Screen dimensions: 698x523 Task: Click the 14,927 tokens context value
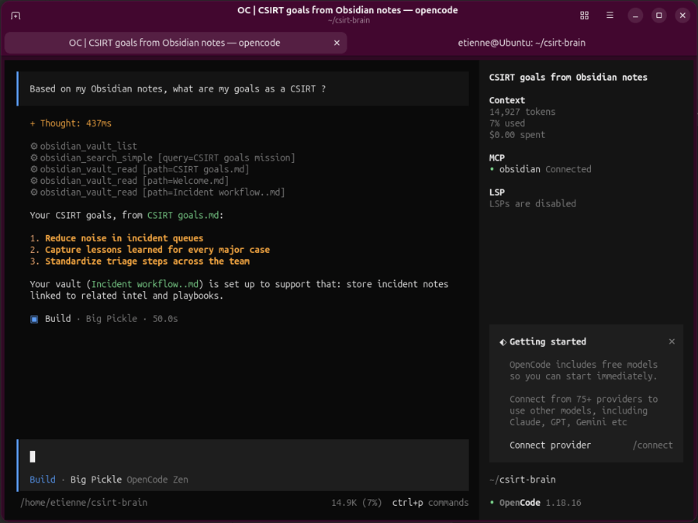(x=522, y=112)
